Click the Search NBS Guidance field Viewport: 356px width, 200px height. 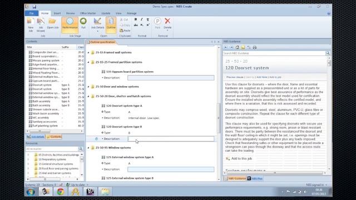point(274,53)
